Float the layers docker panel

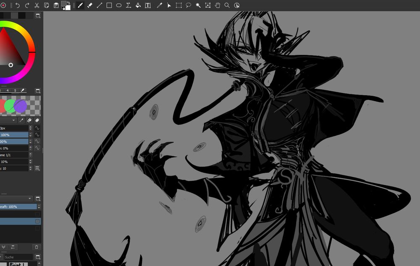pyautogui.click(x=38, y=199)
